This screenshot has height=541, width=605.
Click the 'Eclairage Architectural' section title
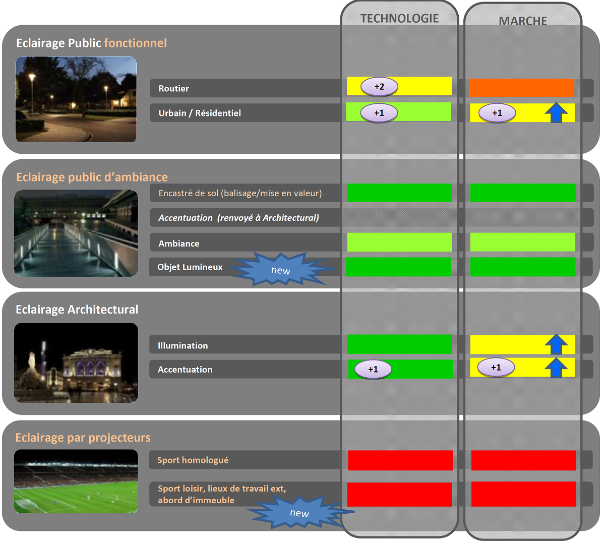tap(77, 309)
